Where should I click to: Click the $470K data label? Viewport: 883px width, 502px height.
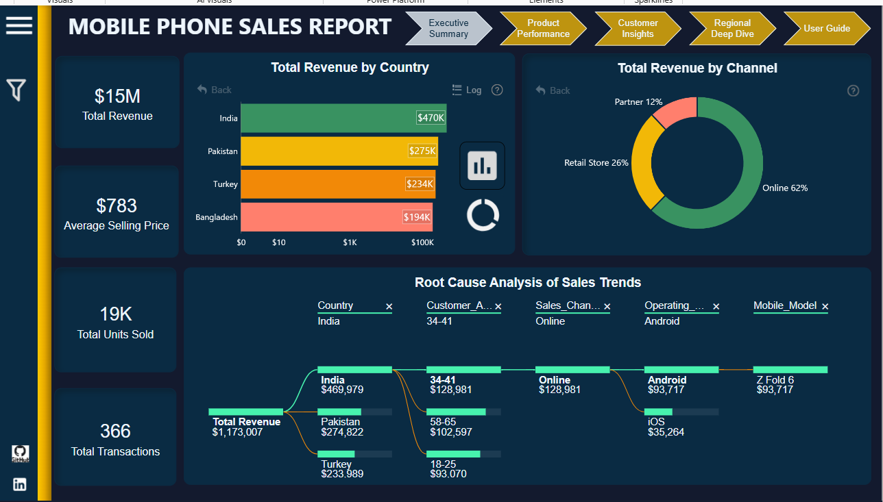(431, 118)
